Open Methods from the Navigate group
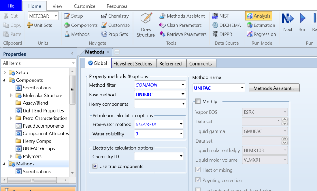The width and height of the screenshot is (317, 191). click(77, 34)
